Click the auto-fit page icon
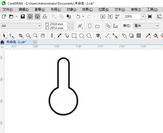This screenshot has width=163, height=133. point(80,26)
